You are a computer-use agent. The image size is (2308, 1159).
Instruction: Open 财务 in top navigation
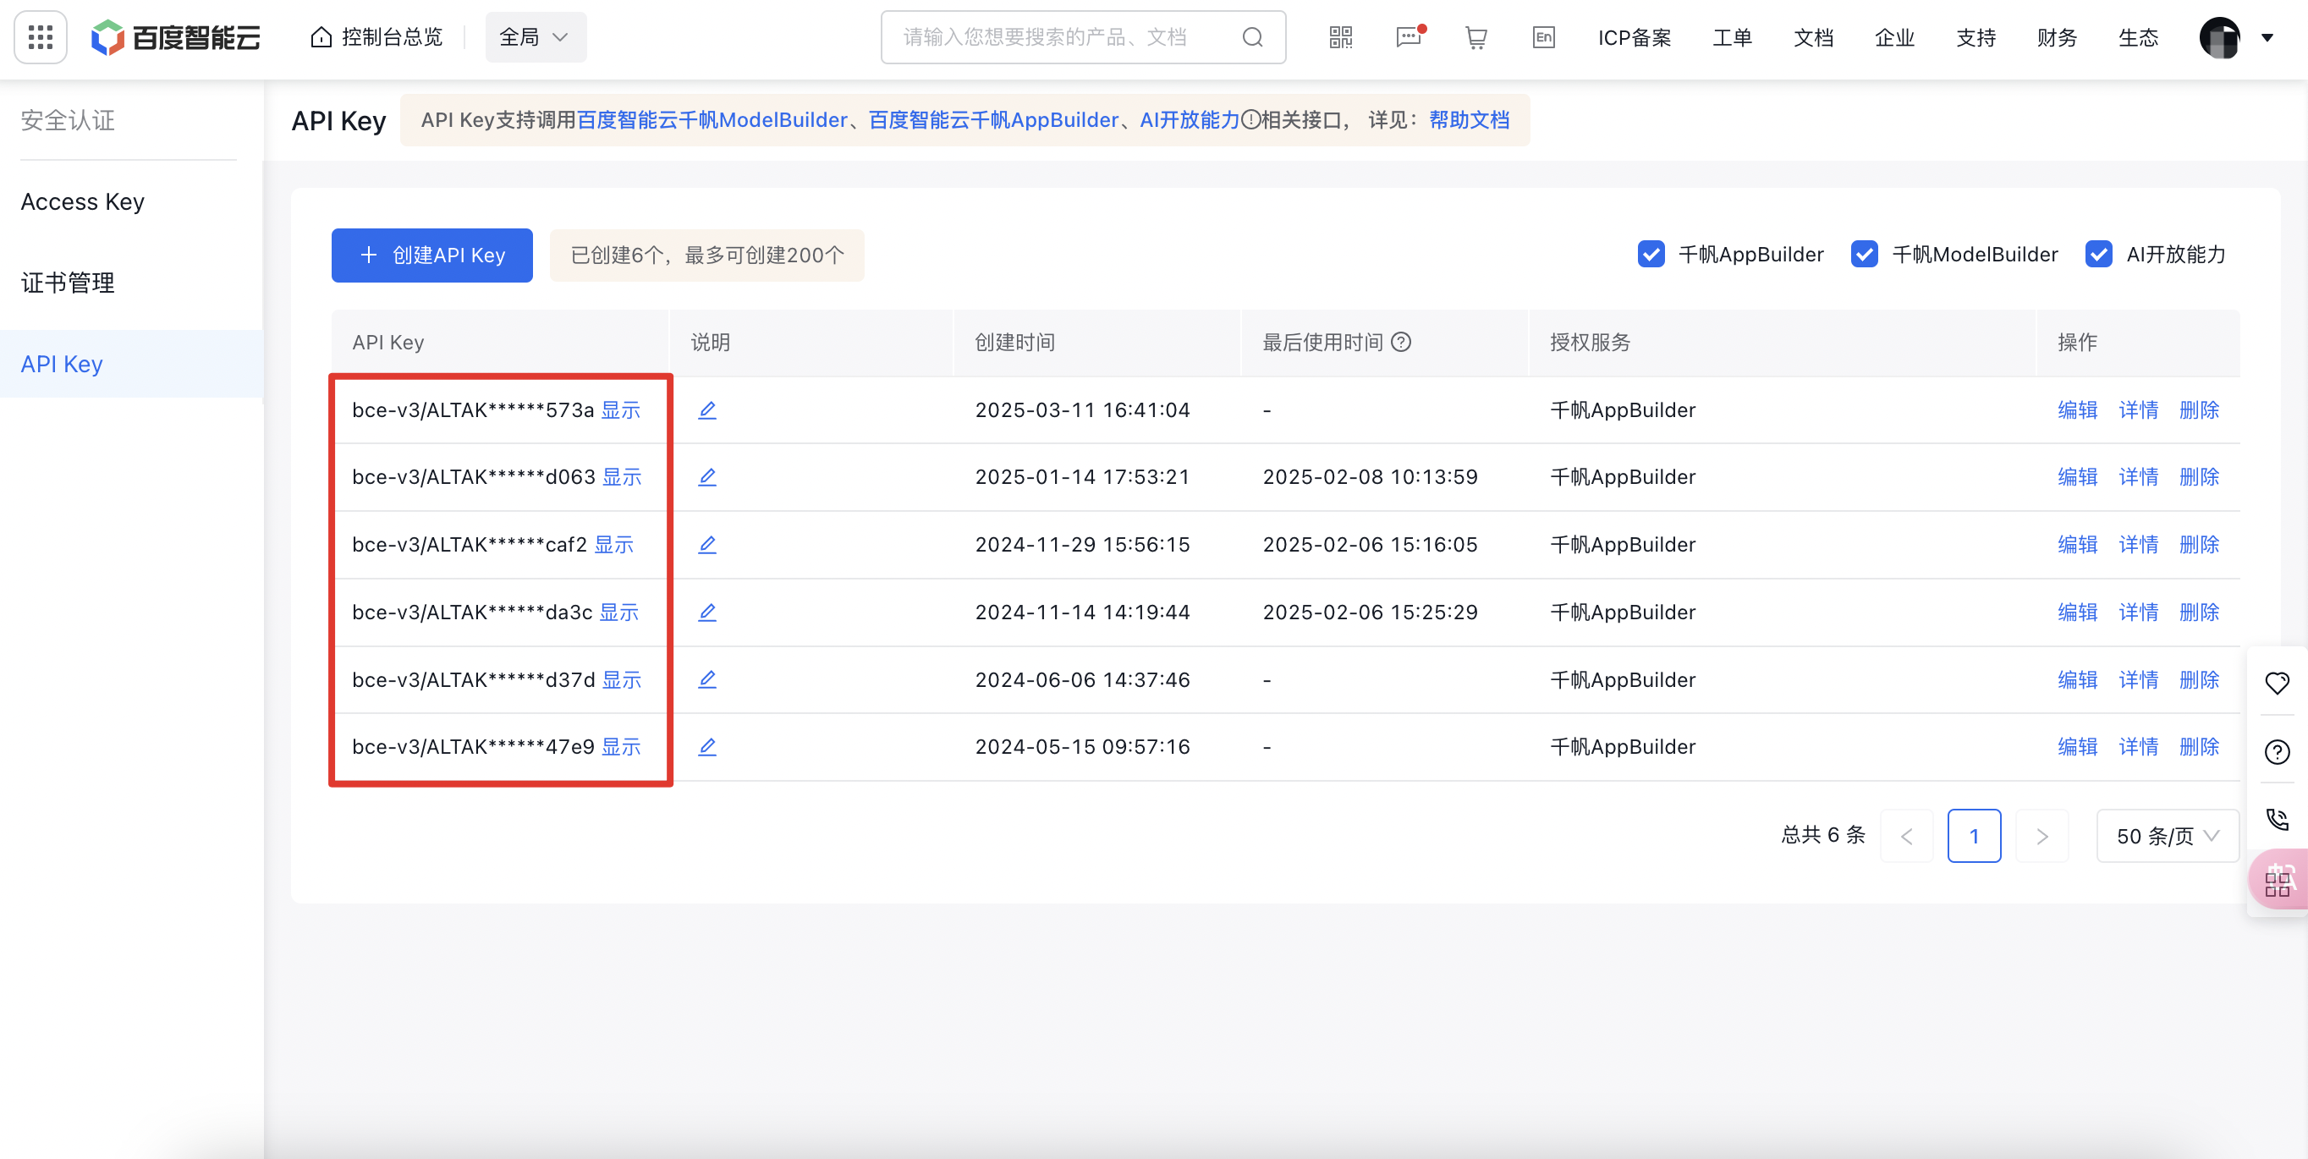[x=2056, y=37]
